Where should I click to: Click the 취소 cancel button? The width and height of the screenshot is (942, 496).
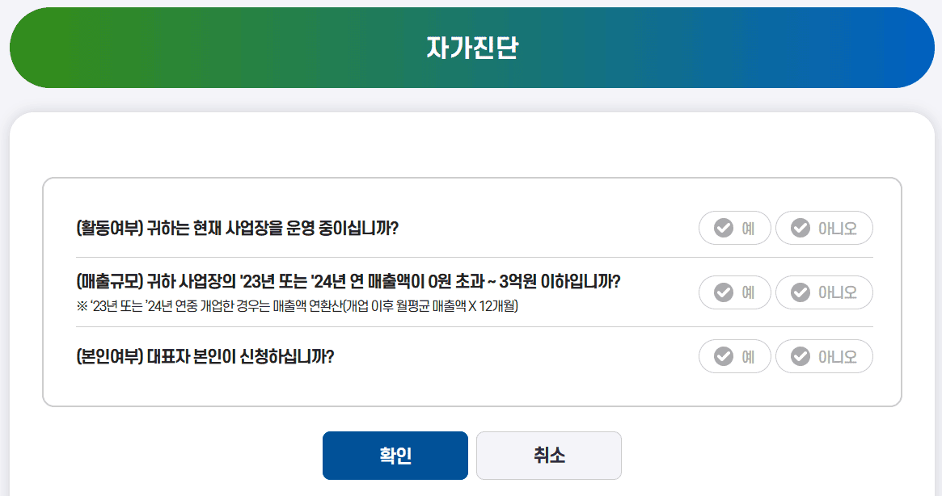[x=548, y=455]
